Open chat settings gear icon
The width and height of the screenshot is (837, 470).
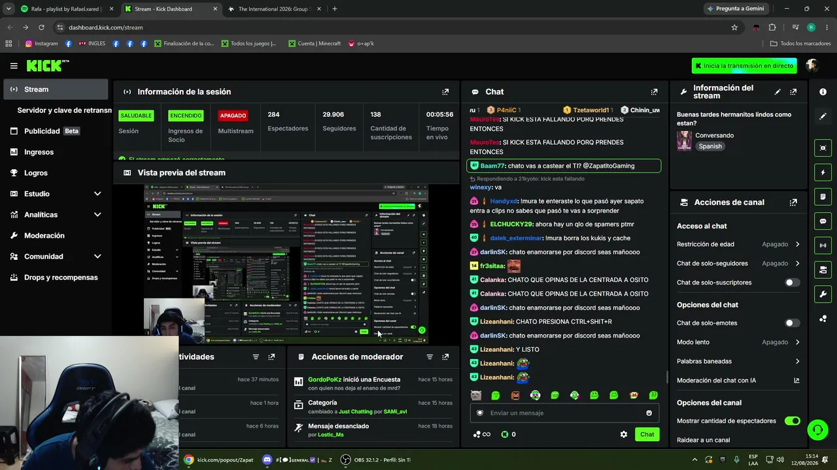623,434
